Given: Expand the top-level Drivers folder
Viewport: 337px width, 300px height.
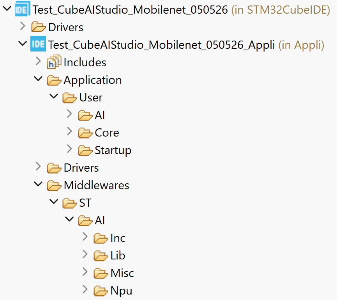Looking at the screenshot, I should [x=23, y=26].
